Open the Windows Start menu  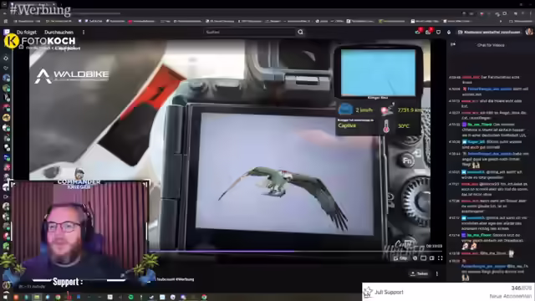tap(6, 298)
